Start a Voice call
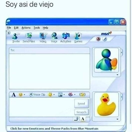 pyautogui.click(x=54, y=36)
